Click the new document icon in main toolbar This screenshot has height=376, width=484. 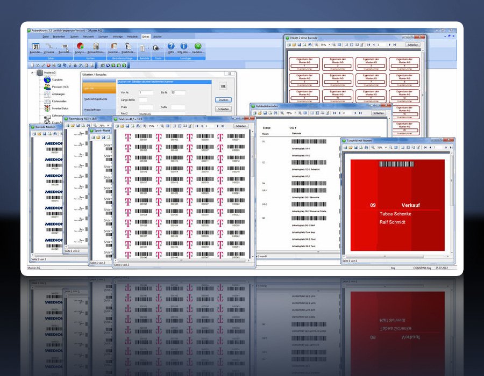(32, 66)
